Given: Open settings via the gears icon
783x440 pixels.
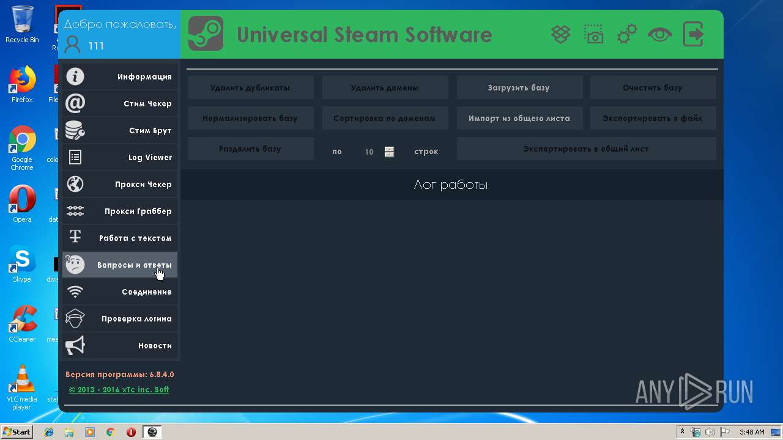Looking at the screenshot, I should pyautogui.click(x=627, y=34).
